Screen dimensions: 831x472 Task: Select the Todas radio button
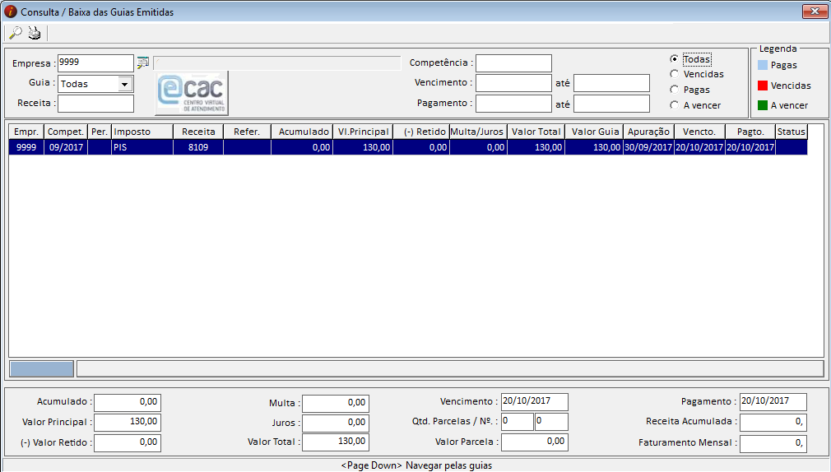(x=674, y=59)
